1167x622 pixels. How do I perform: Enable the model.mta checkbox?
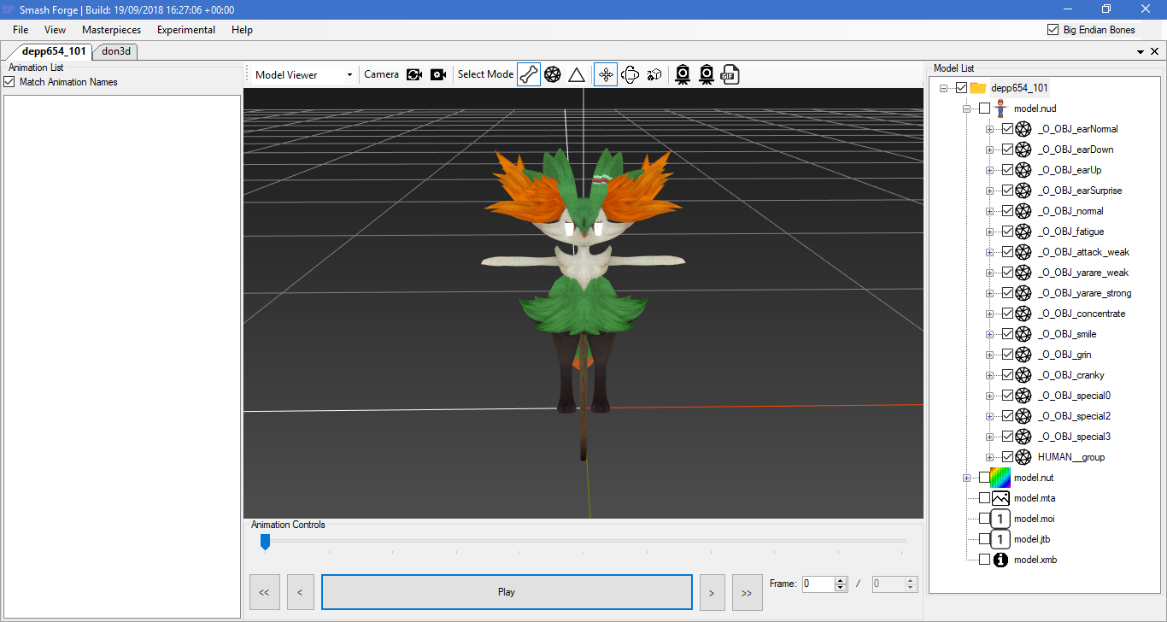[x=983, y=497]
